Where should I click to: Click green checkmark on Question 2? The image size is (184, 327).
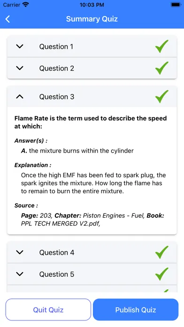(162, 68)
